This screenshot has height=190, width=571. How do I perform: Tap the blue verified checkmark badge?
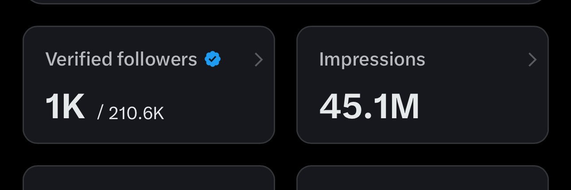(213, 59)
